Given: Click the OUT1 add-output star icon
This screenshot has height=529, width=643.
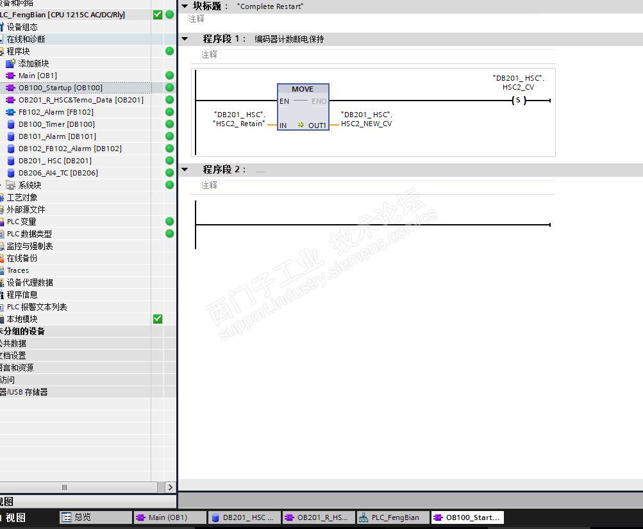Looking at the screenshot, I should point(301,125).
